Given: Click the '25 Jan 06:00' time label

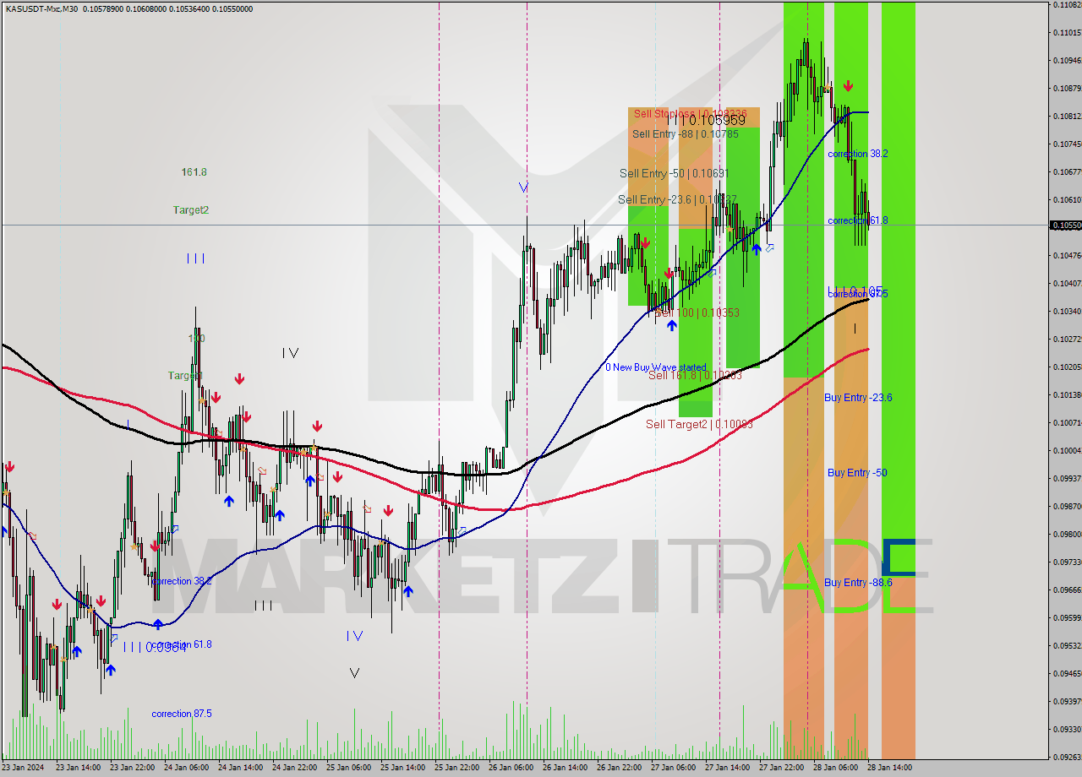Looking at the screenshot, I should pos(349,769).
